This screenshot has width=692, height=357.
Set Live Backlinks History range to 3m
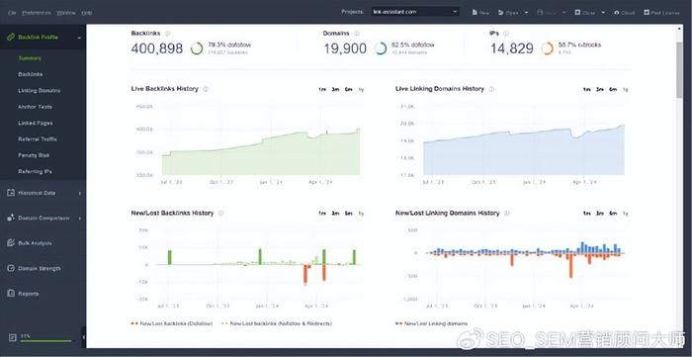pyautogui.click(x=335, y=90)
